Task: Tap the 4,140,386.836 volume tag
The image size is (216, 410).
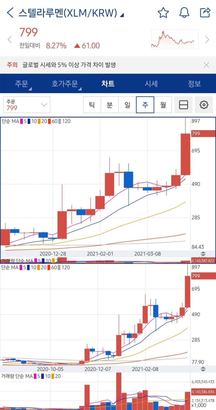Action: click(203, 392)
